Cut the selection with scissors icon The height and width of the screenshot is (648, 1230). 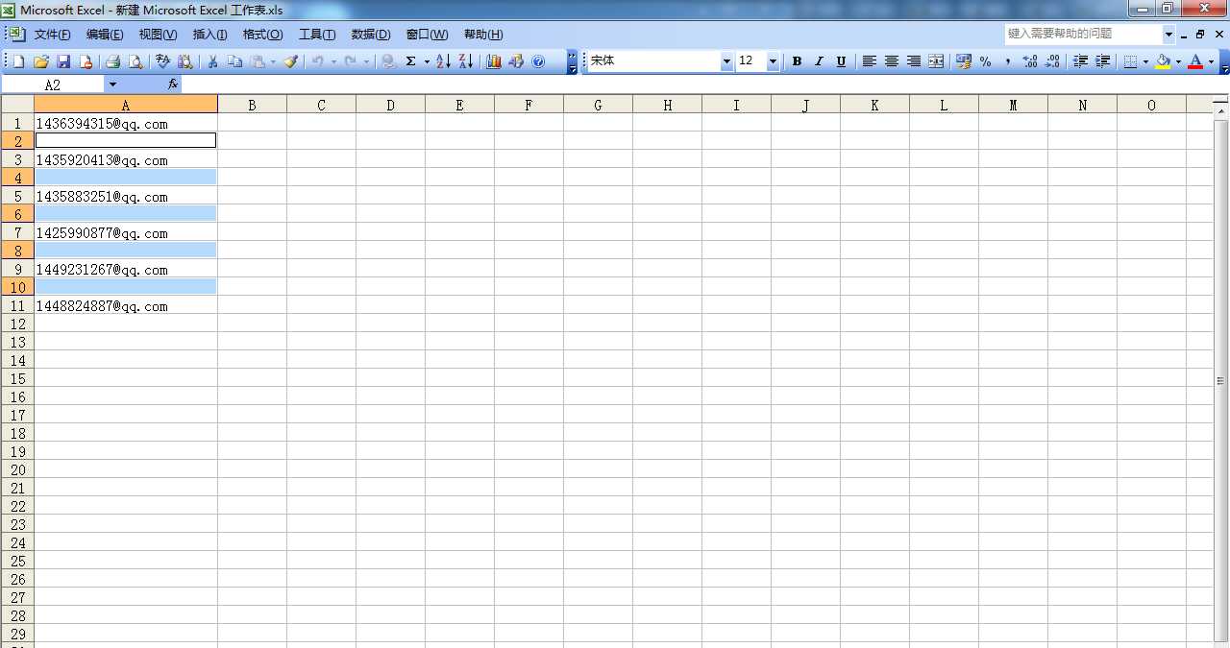pyautogui.click(x=212, y=61)
